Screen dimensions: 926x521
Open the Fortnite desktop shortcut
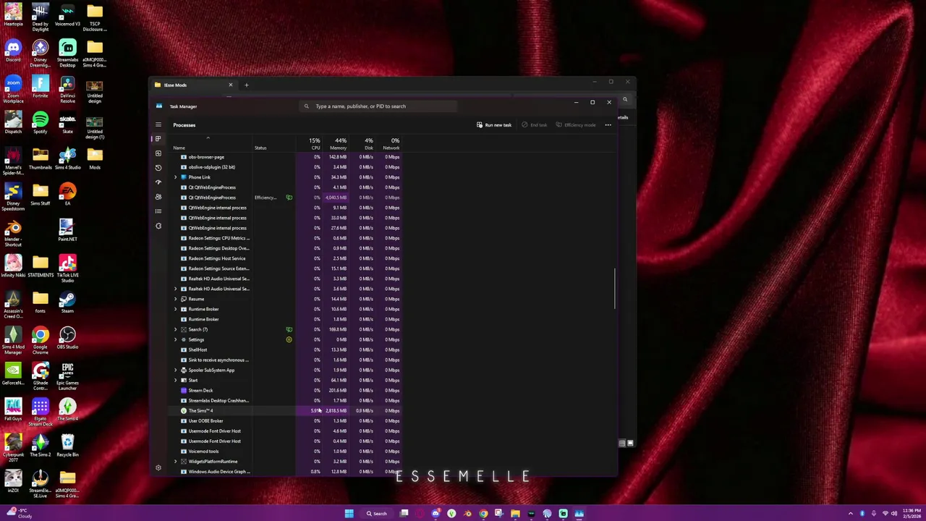pos(41,87)
